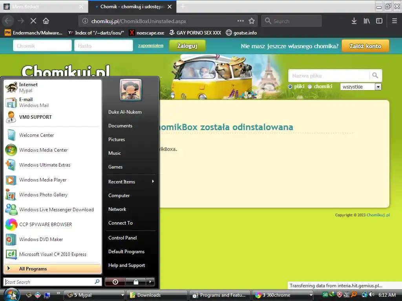Open Duke Al-Nukem user folder
Screen dimensions: 402x301
[125, 112]
